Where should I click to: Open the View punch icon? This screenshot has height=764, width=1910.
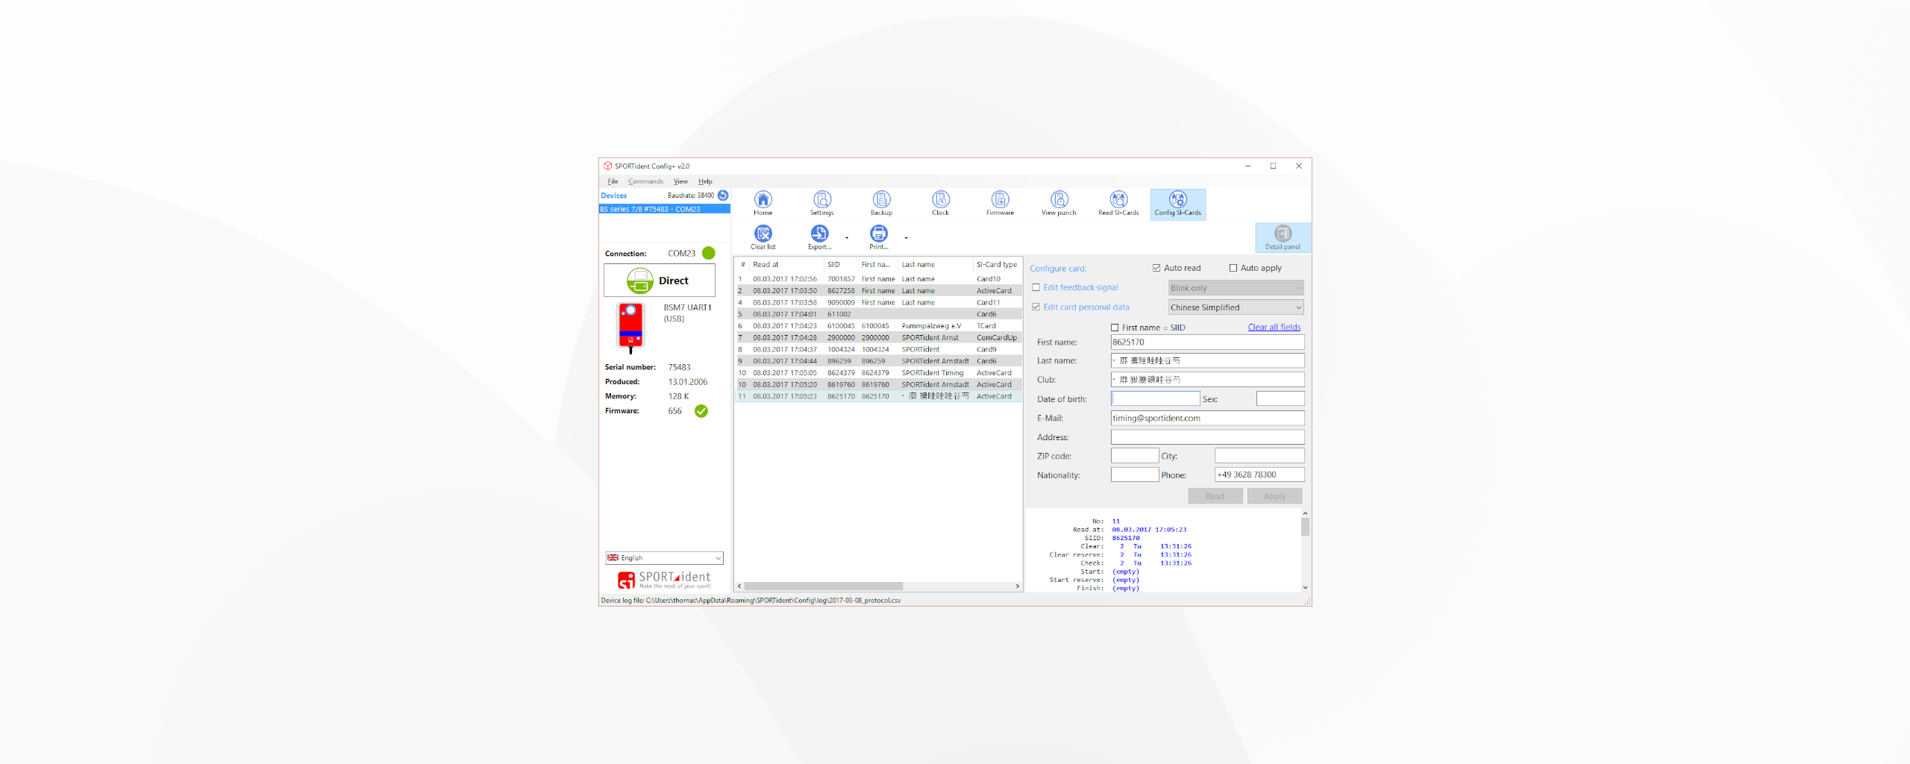pyautogui.click(x=1059, y=203)
